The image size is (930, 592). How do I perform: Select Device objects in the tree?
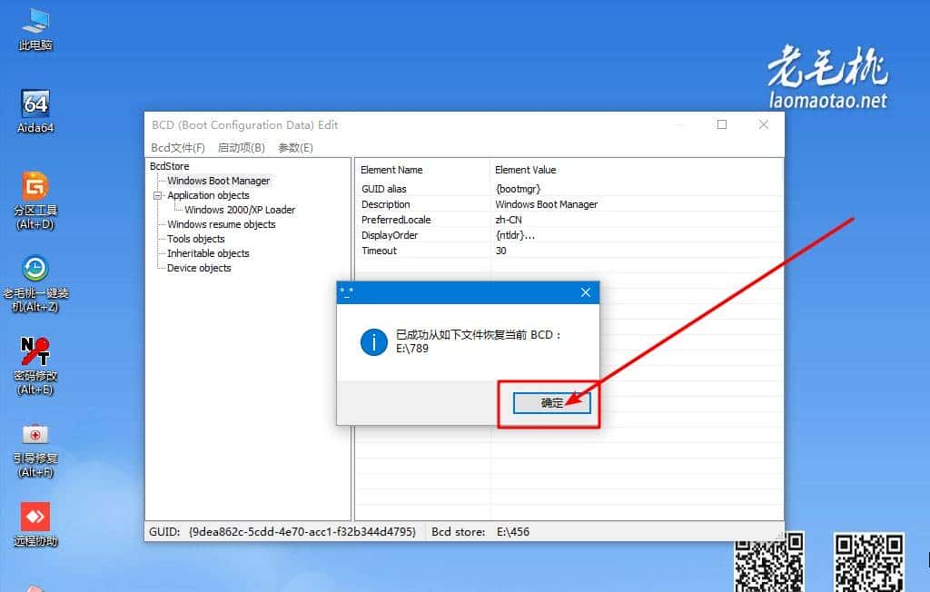click(201, 268)
